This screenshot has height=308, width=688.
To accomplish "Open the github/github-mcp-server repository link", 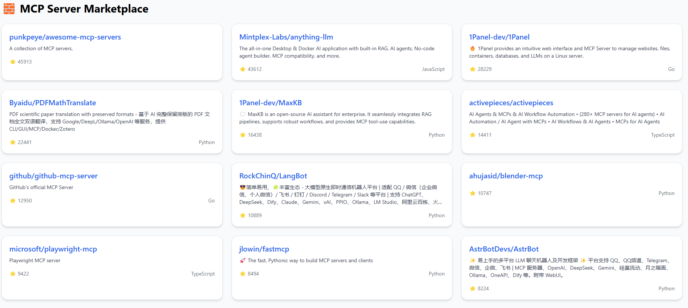I will pos(53,176).
